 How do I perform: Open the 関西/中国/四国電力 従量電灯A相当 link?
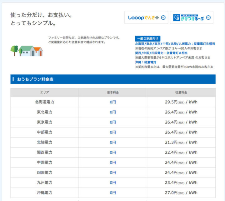coord(161,53)
